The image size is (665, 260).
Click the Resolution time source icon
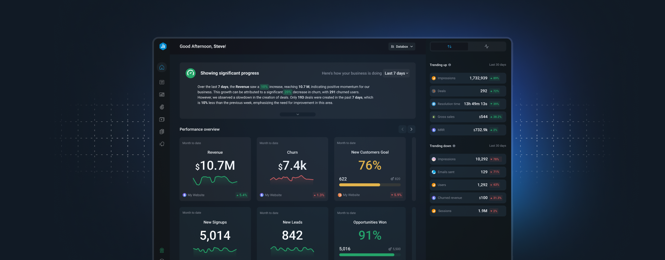point(434,104)
